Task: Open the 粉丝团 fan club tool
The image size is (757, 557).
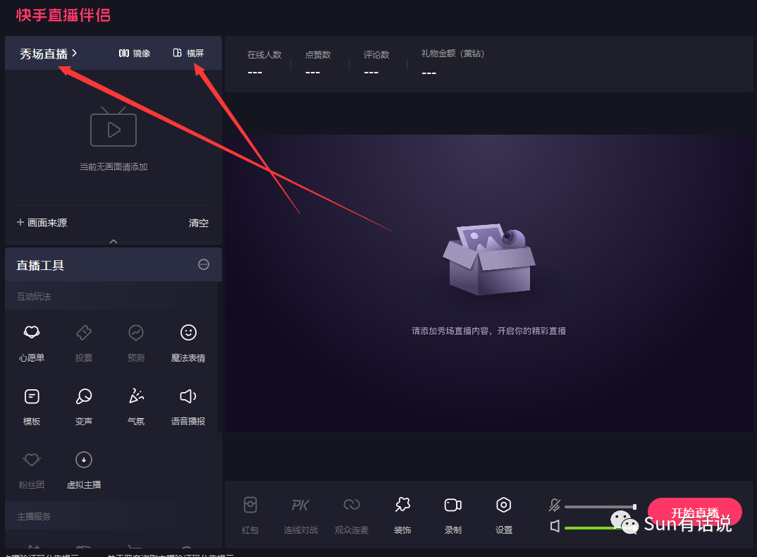Action: 32,470
